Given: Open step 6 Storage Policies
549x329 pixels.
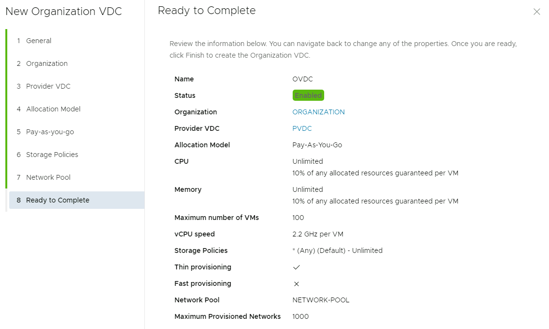Looking at the screenshot, I should click(x=52, y=155).
